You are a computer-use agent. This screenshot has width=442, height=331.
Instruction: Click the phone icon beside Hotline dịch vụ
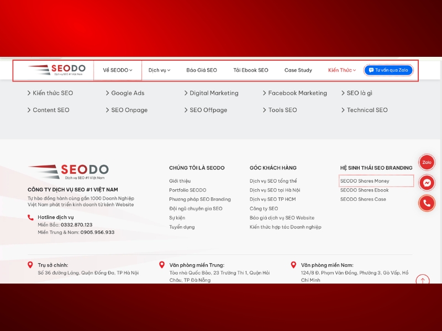pyautogui.click(x=30, y=217)
